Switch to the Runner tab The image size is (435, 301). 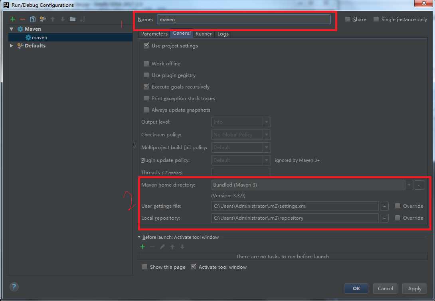pos(204,34)
